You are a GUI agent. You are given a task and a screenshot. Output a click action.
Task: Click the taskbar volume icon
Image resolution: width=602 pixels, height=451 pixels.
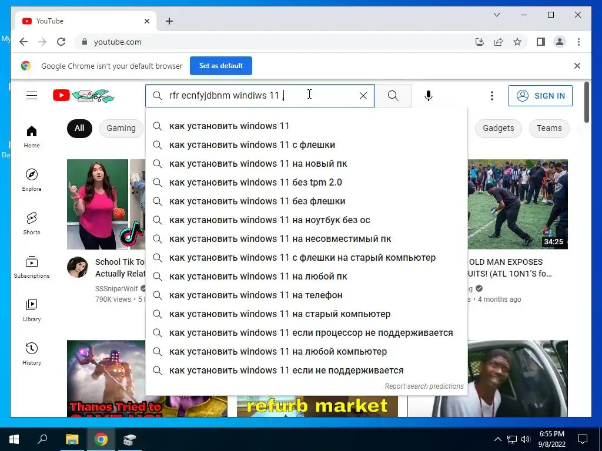point(526,439)
